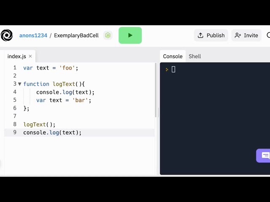
Task: Click console.log(text) on line 4
Action: tap(65, 92)
